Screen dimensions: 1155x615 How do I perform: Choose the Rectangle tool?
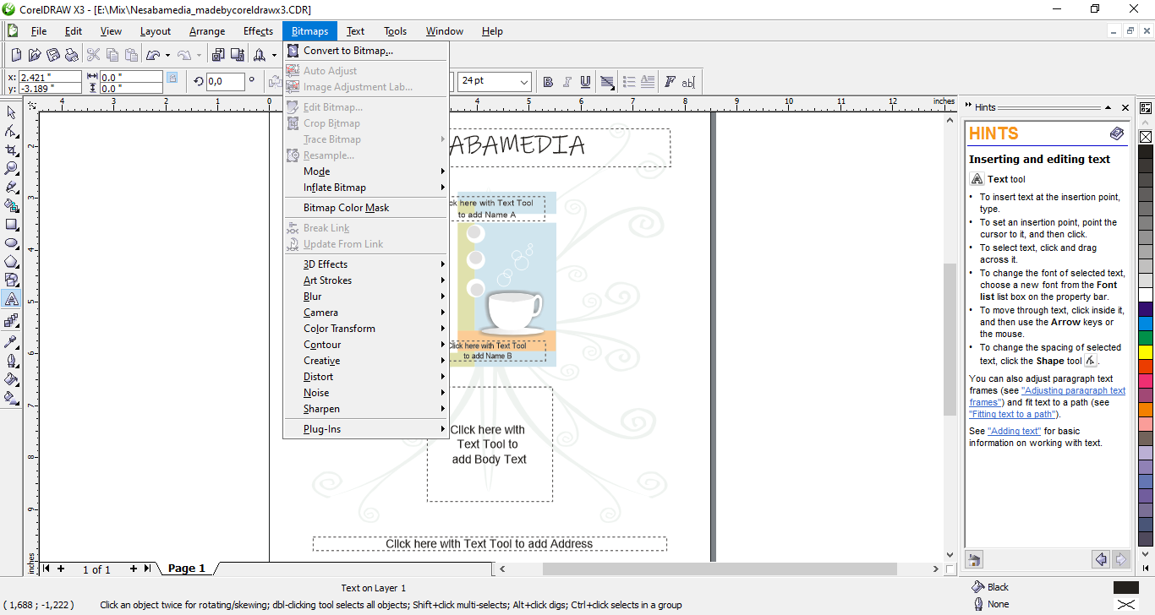pos(12,225)
